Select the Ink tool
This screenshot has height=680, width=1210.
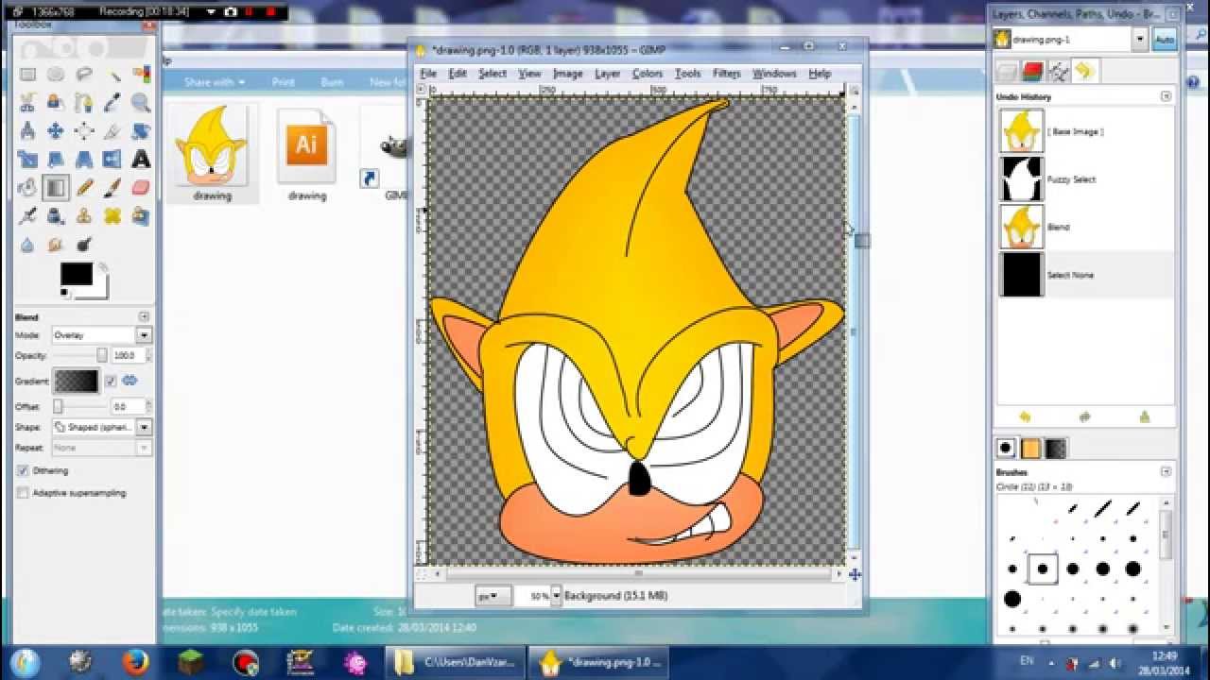point(56,216)
